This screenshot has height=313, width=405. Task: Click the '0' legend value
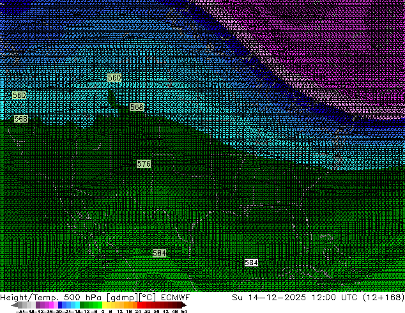tap(103, 312)
